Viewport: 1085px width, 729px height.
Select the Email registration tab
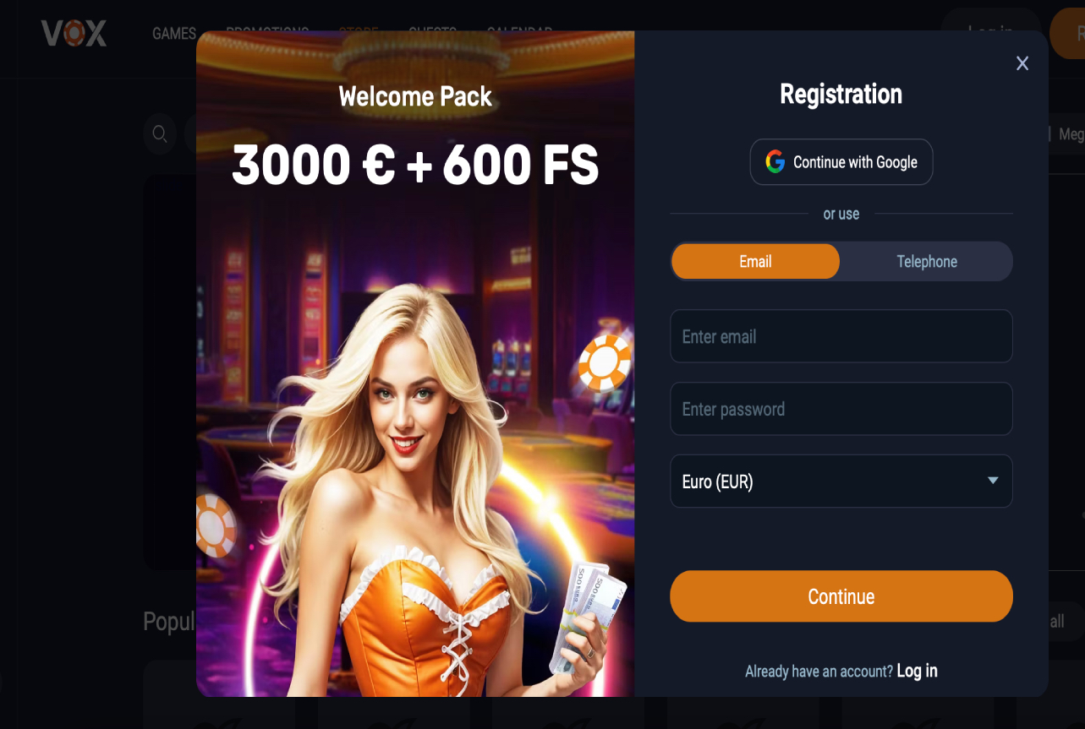[x=755, y=262]
